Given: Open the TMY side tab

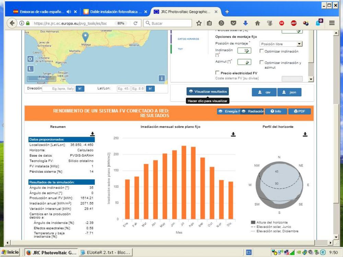Looking at the screenshot, I should tap(180, 49).
